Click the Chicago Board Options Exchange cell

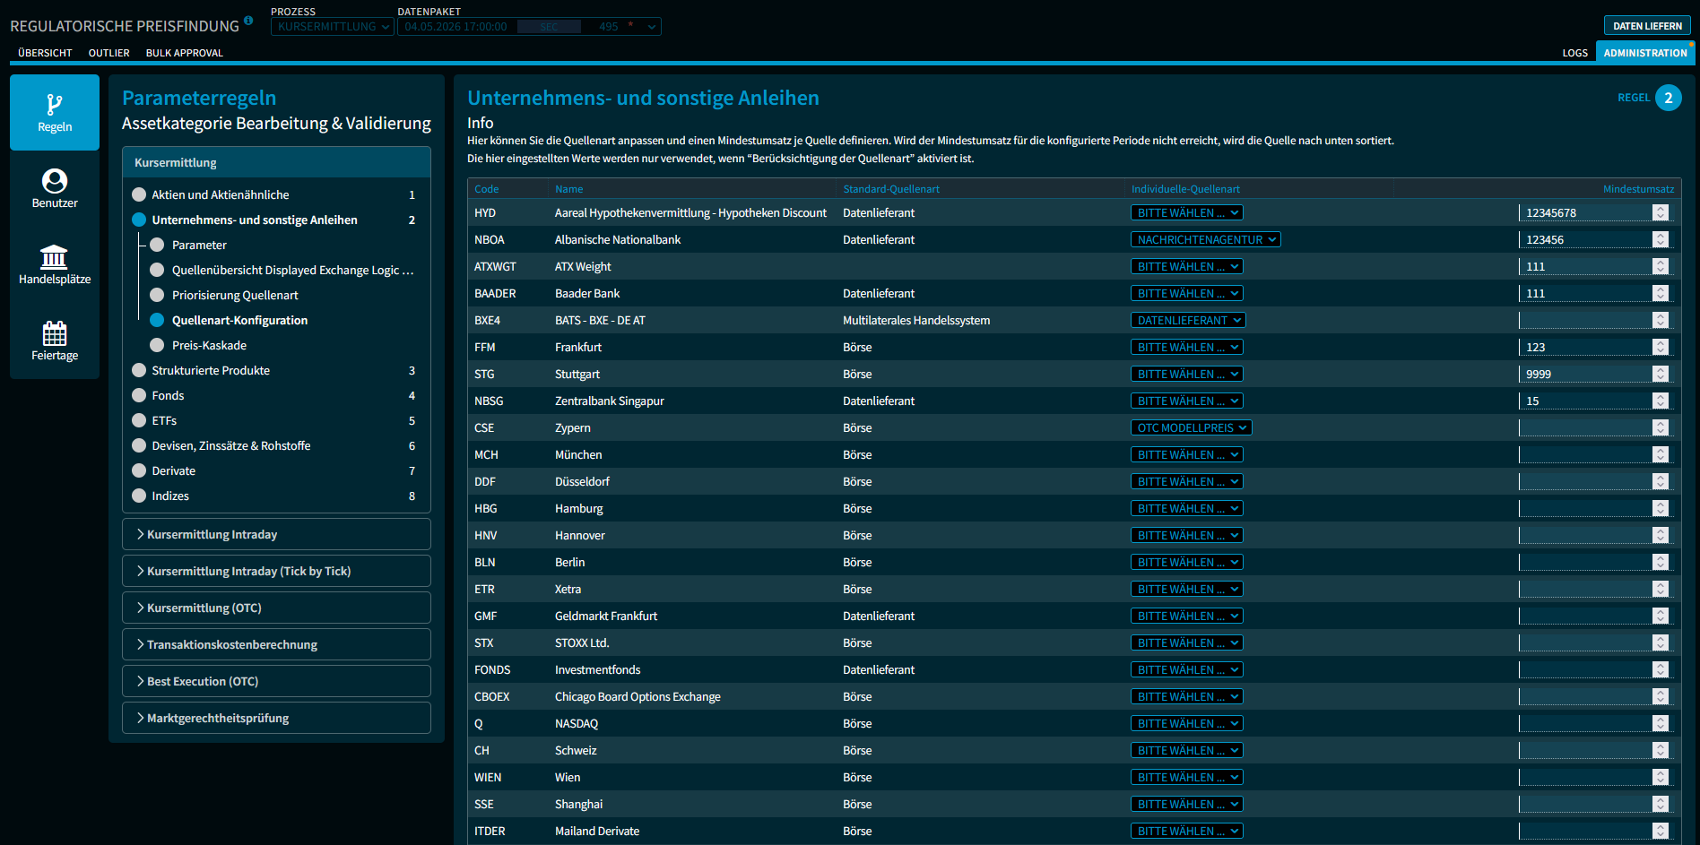[637, 696]
